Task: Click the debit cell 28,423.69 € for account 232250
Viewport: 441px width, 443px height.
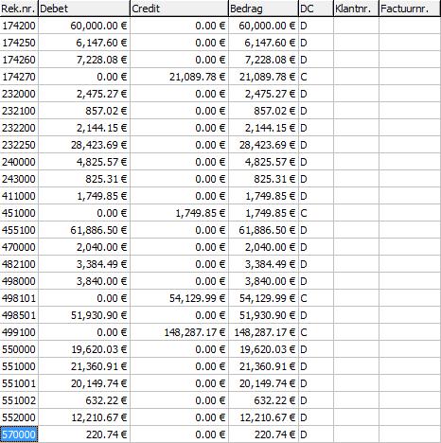Action: [x=84, y=145]
